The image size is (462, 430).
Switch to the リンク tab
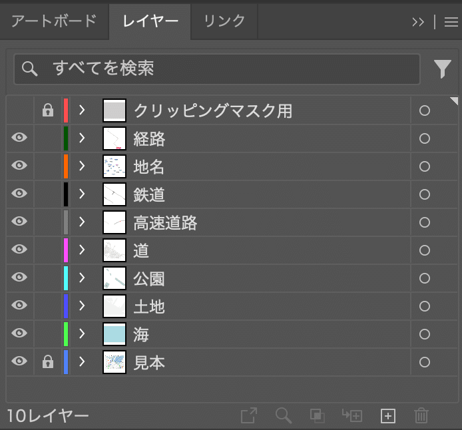pyautogui.click(x=224, y=21)
